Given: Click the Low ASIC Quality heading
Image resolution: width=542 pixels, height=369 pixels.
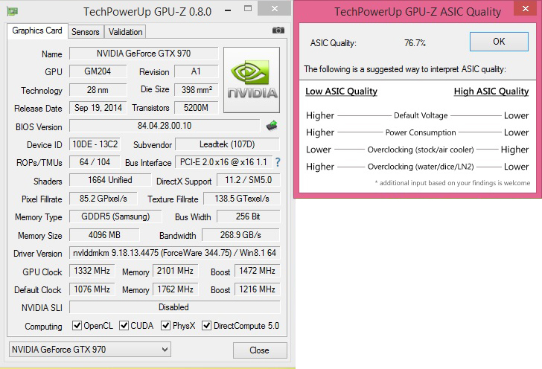Looking at the screenshot, I should (341, 92).
